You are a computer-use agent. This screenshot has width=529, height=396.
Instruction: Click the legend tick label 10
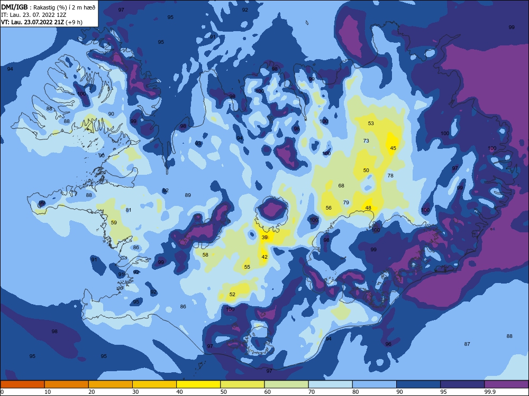(48, 392)
